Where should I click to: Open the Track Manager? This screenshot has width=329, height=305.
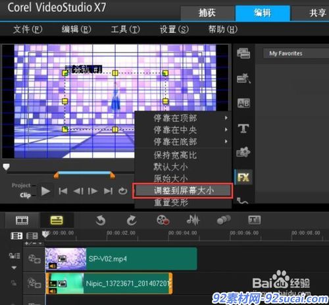pyautogui.click(x=32, y=236)
